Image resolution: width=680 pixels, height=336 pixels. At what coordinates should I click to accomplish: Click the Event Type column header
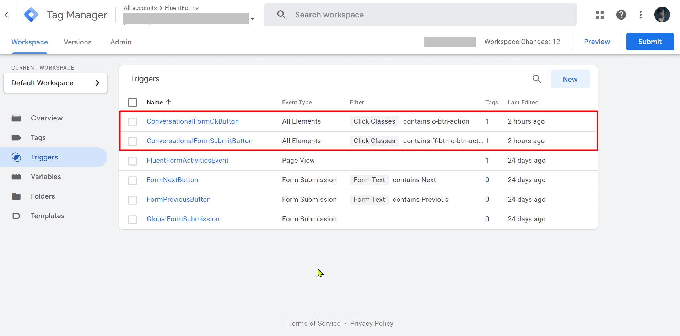(297, 102)
